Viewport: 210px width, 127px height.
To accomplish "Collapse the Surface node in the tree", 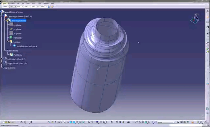I will (8, 42).
